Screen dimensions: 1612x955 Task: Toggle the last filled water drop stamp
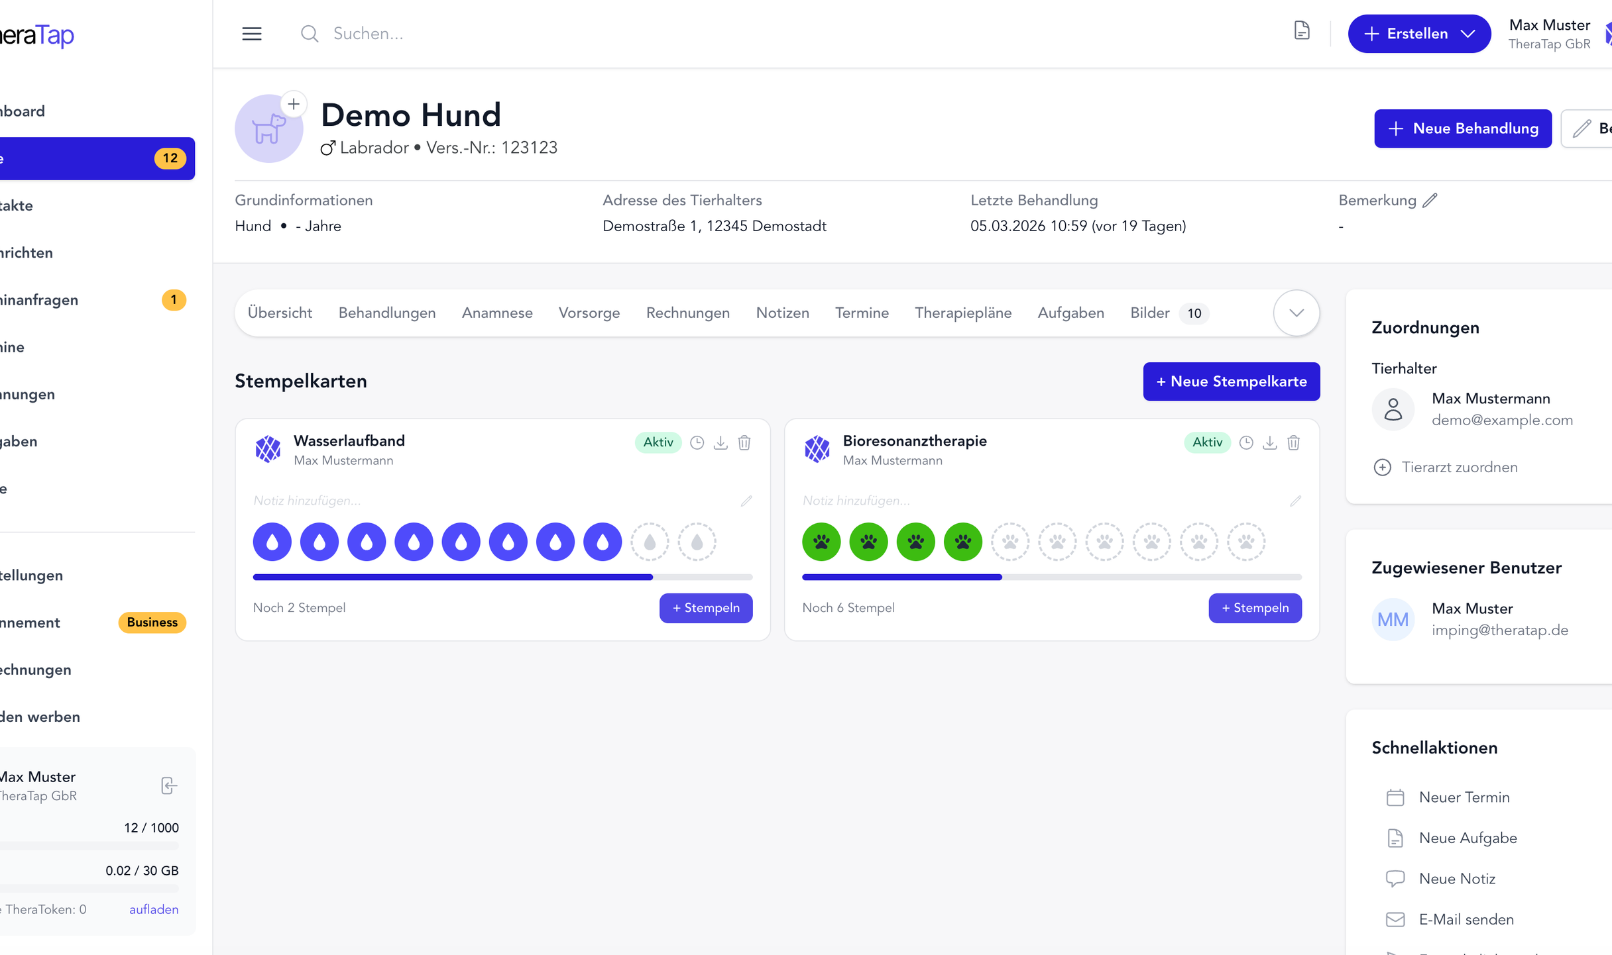pyautogui.click(x=603, y=542)
